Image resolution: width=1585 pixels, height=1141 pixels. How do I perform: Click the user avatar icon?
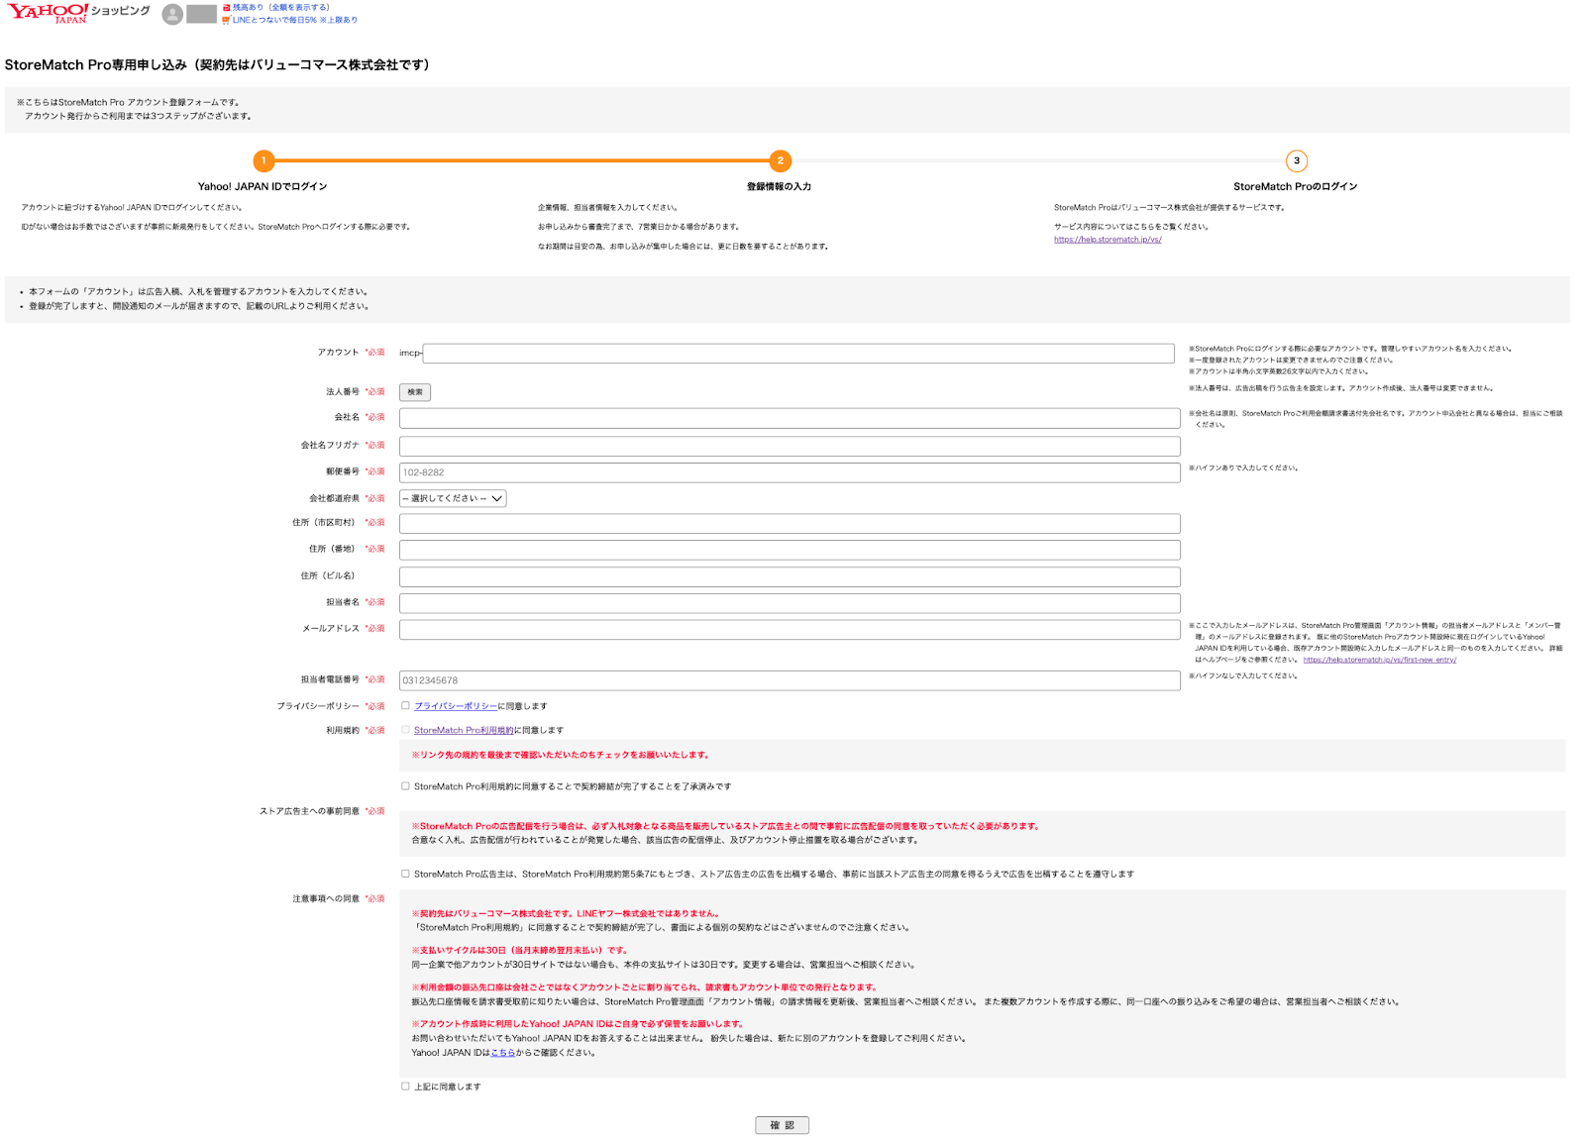coord(172,14)
